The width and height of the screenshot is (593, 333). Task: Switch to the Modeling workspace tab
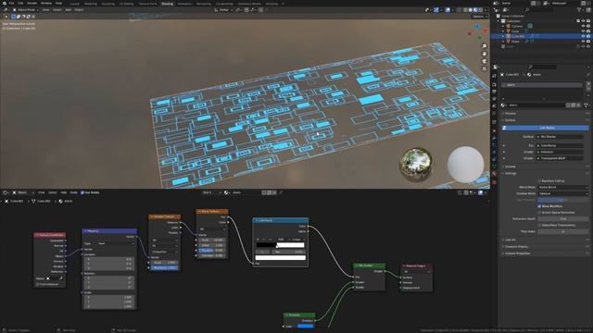(91, 4)
